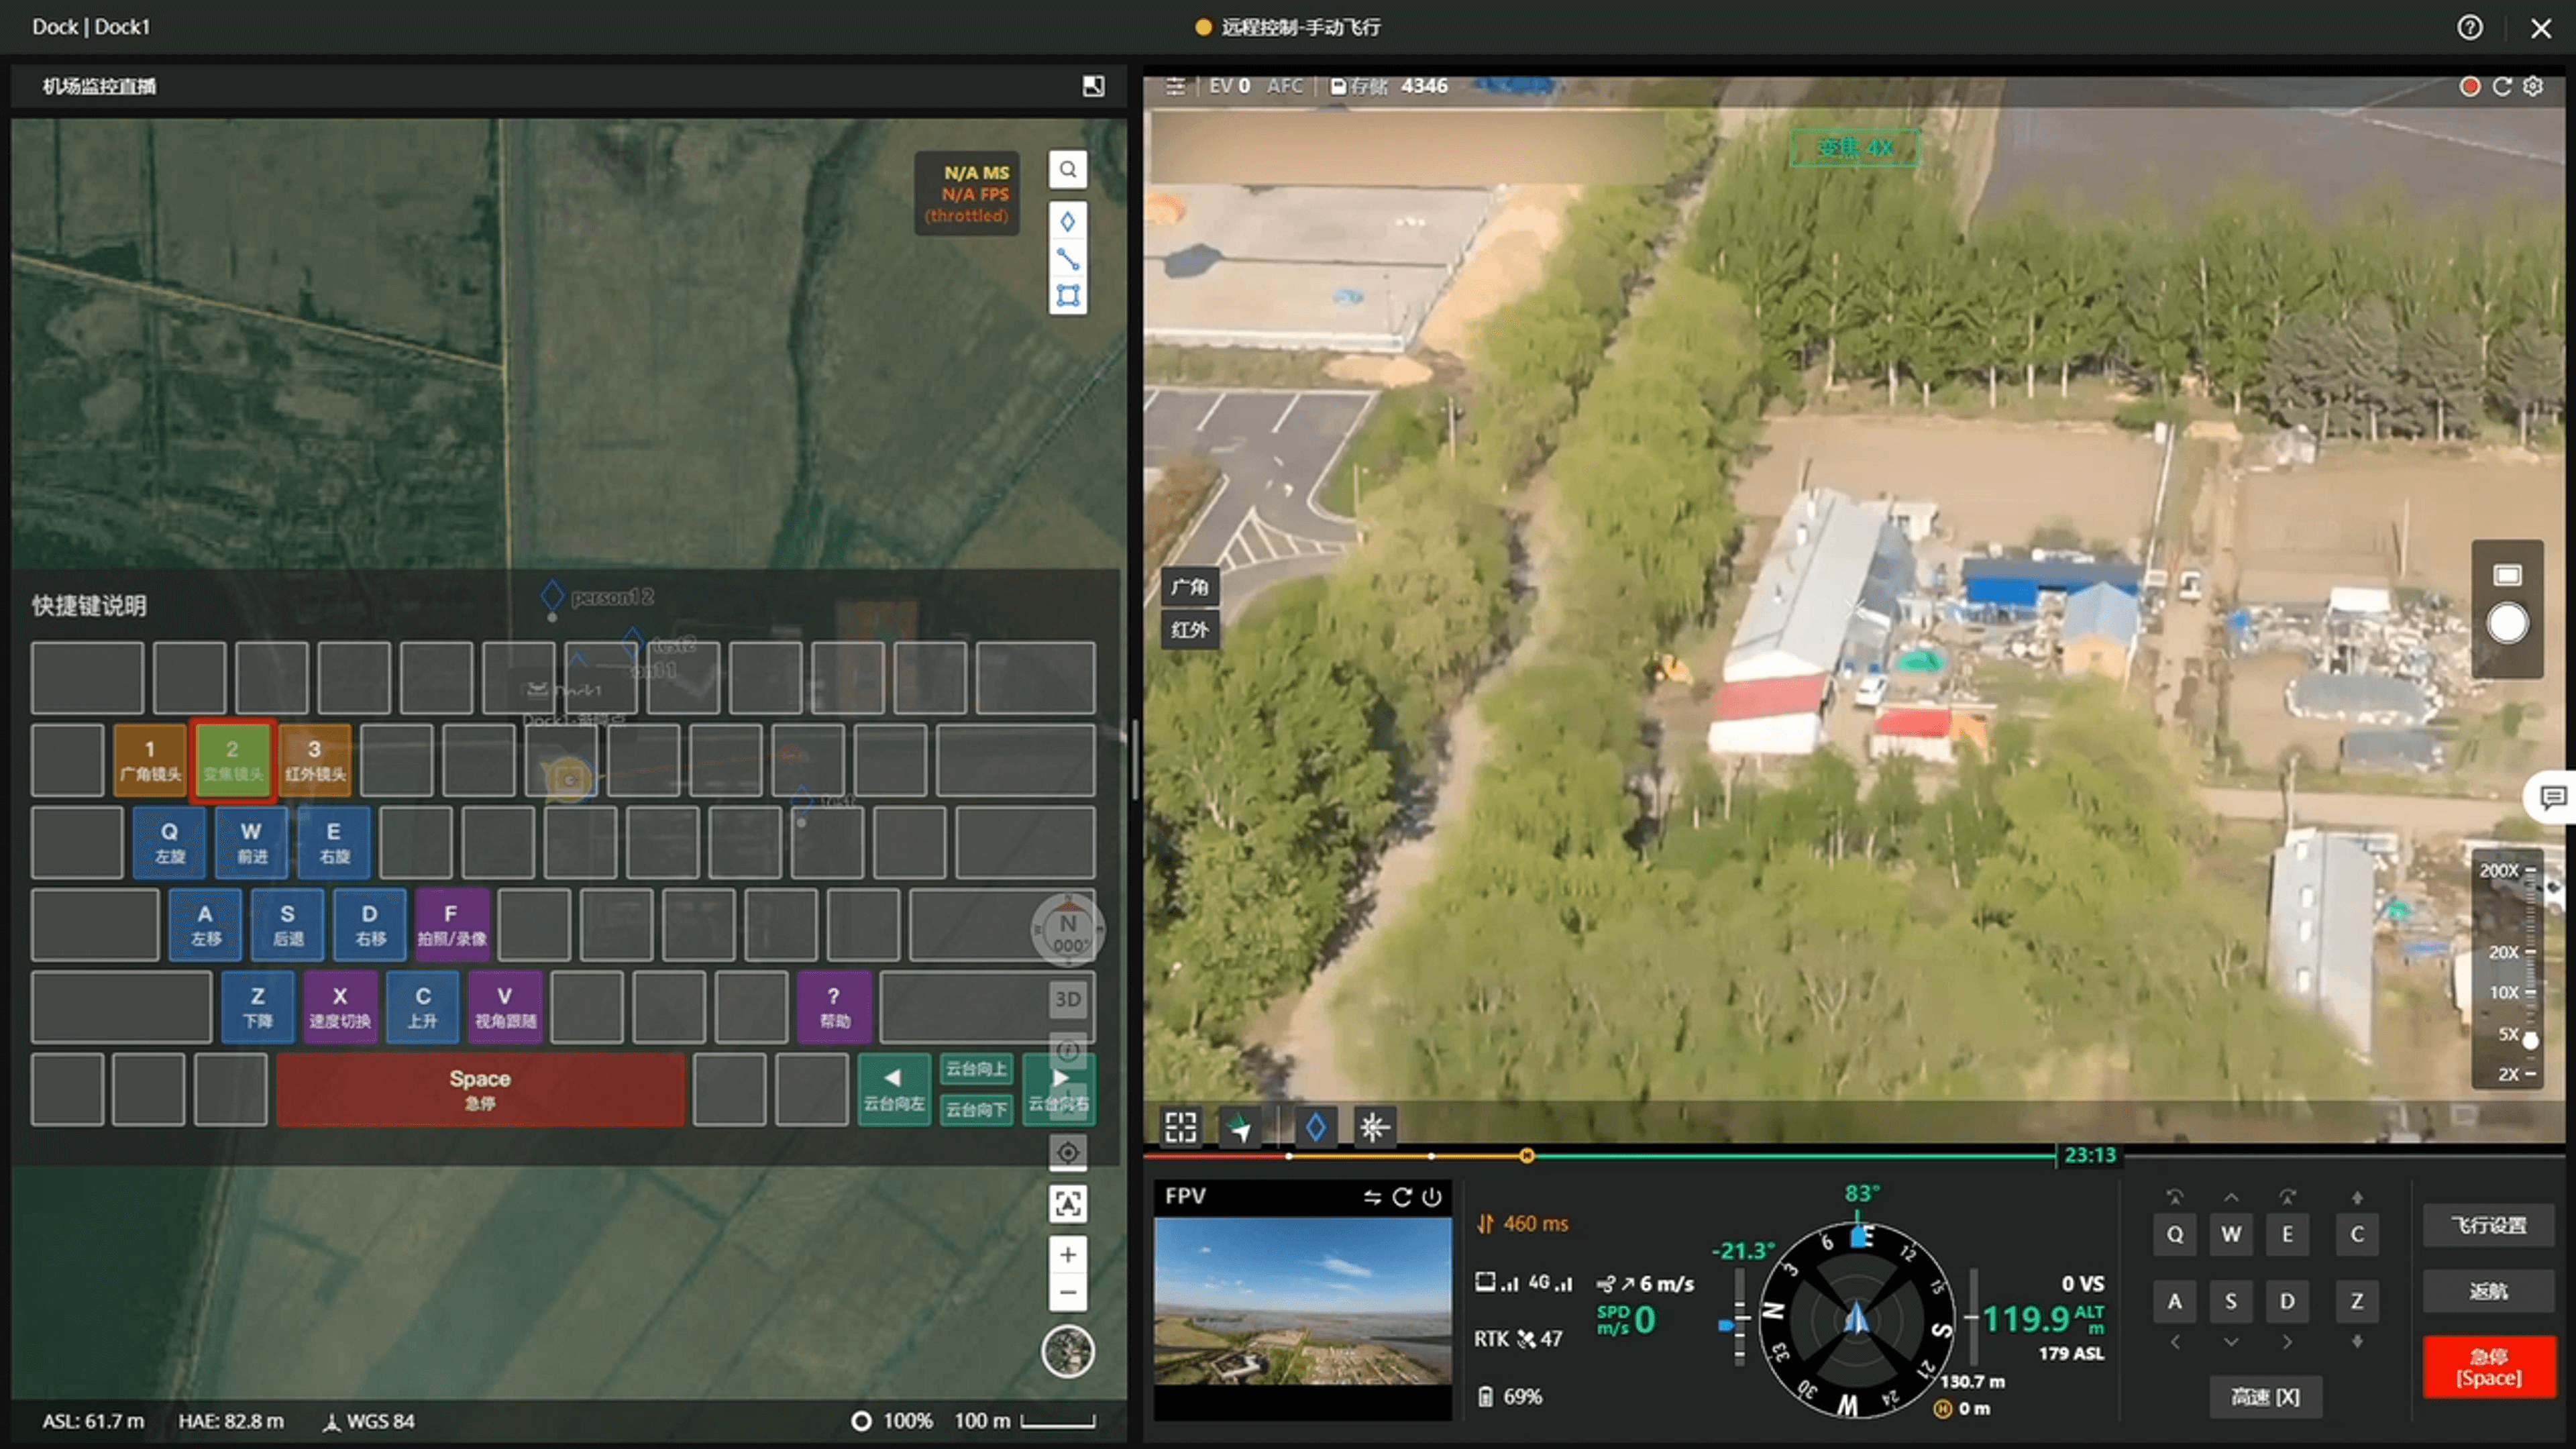Open the help question mark icon

[2469, 27]
